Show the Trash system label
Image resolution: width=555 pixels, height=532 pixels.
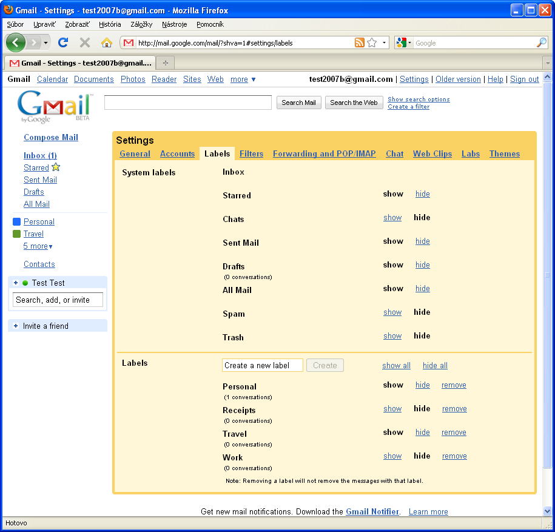(x=392, y=336)
